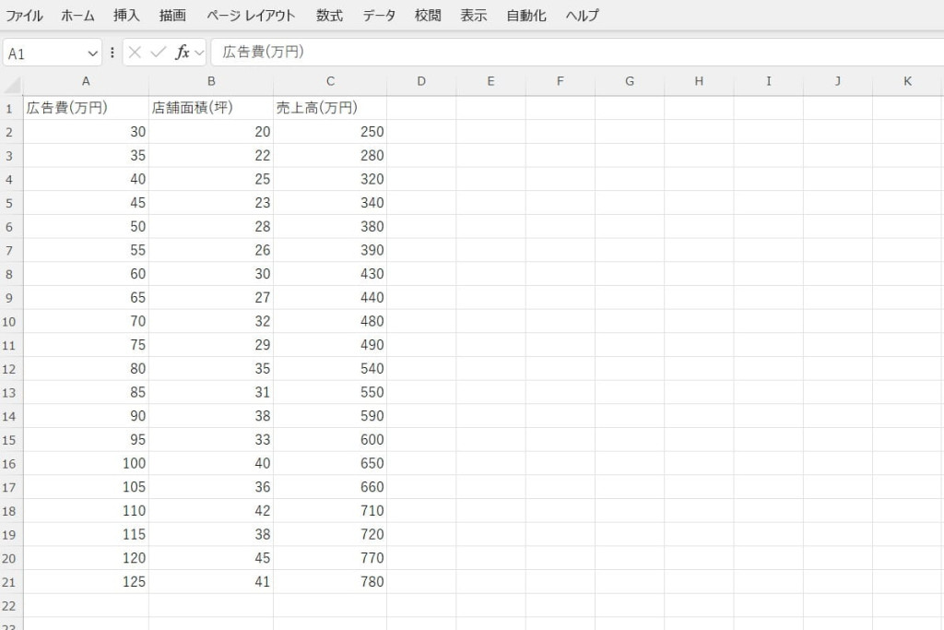Image resolution: width=944 pixels, height=630 pixels.
Task: Select column C header
Action: click(330, 81)
